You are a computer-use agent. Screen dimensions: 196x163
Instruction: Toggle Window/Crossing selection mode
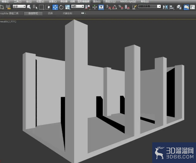tap(48, 7)
